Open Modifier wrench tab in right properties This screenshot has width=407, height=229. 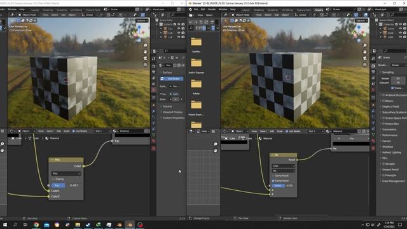point(373,111)
